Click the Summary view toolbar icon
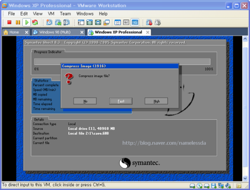 (x=118, y=22)
